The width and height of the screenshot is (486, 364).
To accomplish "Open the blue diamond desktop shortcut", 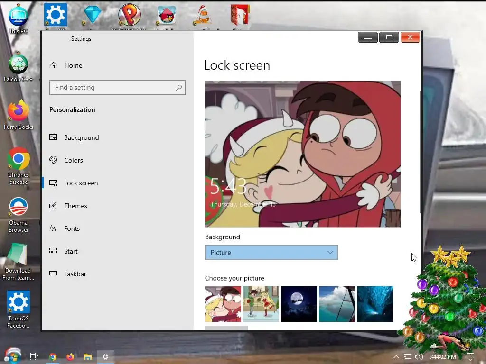I will click(93, 16).
